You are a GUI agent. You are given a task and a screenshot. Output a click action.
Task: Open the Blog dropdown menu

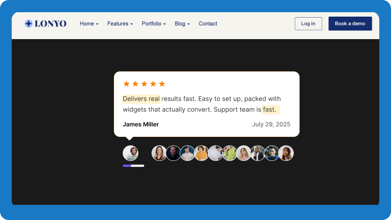(x=182, y=23)
